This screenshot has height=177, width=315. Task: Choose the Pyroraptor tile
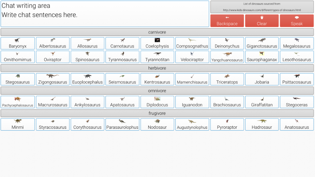click(x=227, y=124)
